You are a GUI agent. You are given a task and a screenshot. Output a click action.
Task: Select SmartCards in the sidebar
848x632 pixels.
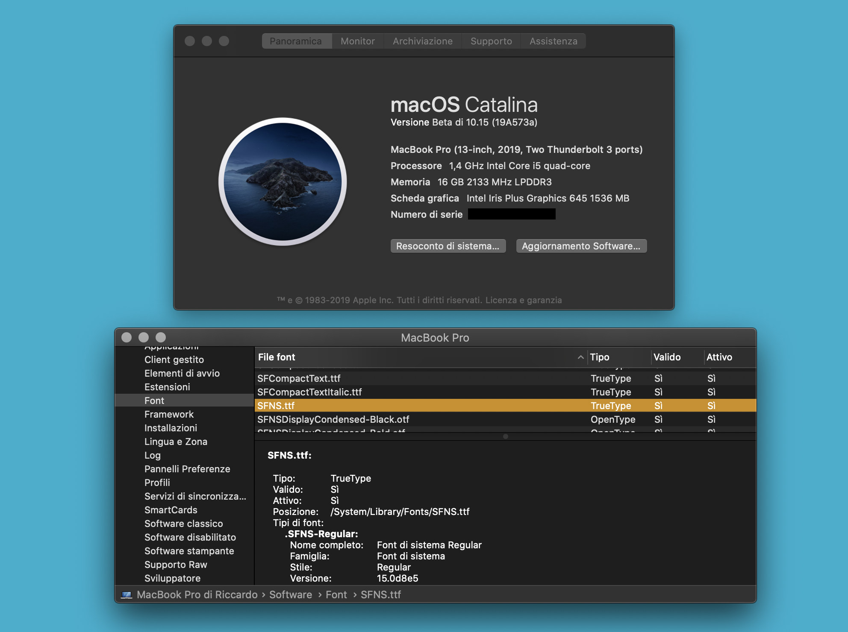point(171,510)
